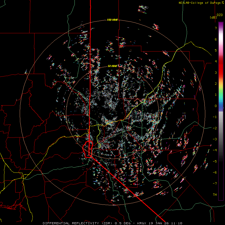Screen dimensions: 225x225
Task: Select the -3 dB legend value
Action: point(215,139)
